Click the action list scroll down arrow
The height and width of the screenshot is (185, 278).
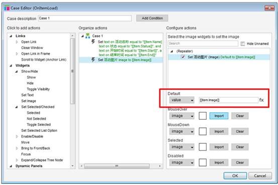pos(72,166)
